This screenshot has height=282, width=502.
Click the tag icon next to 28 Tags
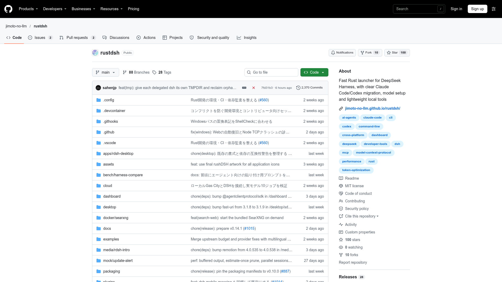[x=154, y=72]
